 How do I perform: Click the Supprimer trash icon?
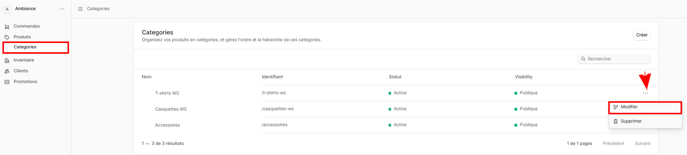click(x=616, y=122)
